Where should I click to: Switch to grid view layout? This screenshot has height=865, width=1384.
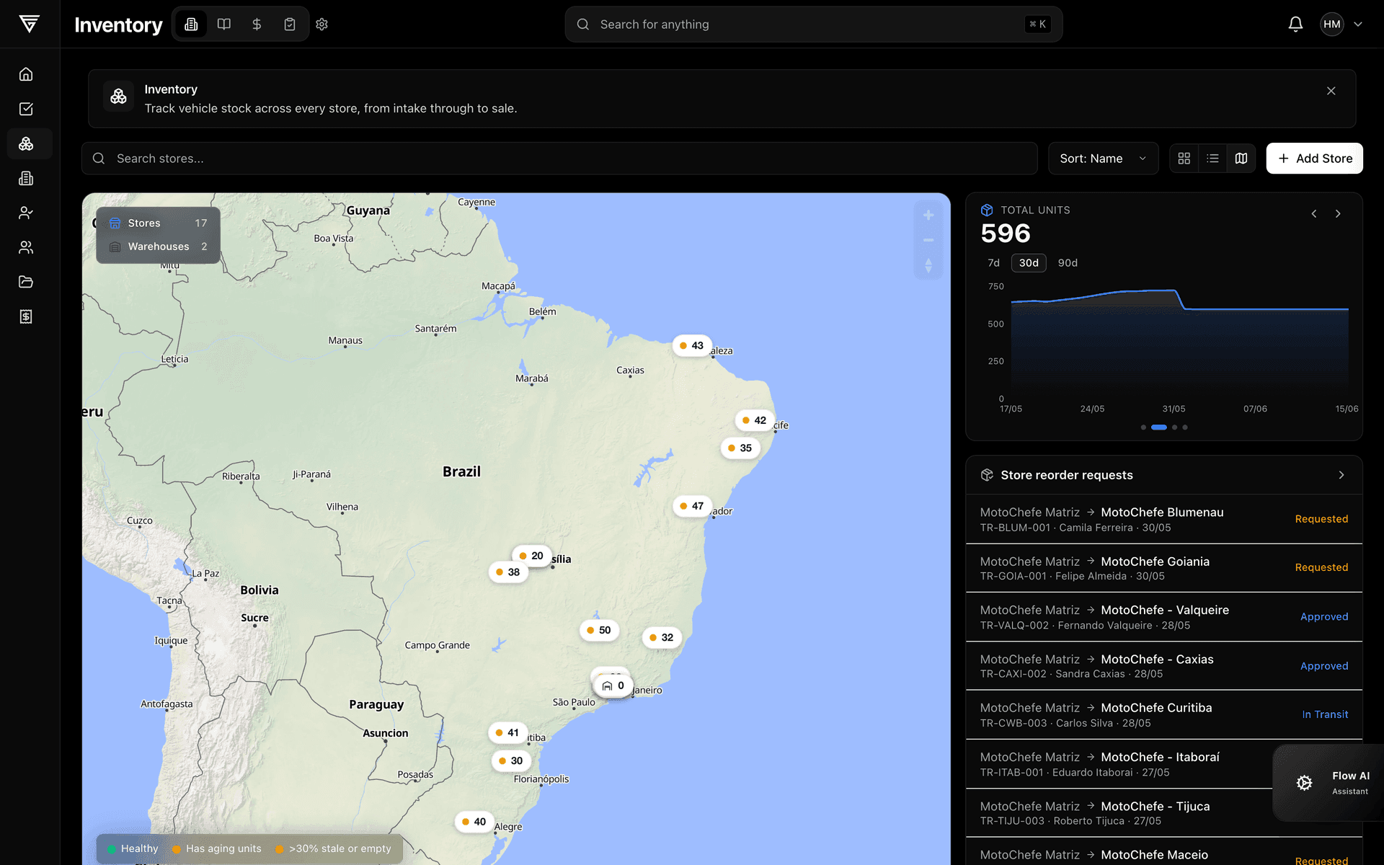tap(1184, 159)
